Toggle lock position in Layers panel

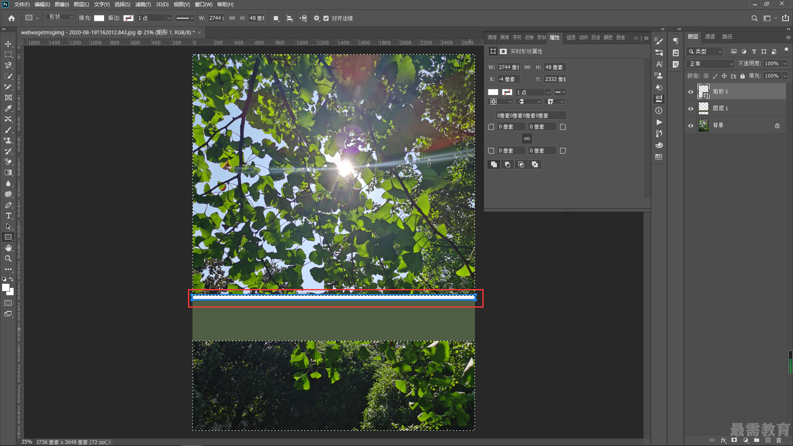pyautogui.click(x=724, y=76)
